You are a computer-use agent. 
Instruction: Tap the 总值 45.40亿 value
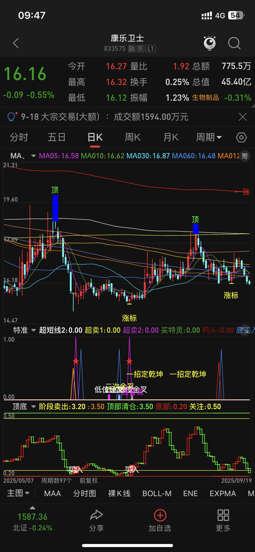[236, 82]
